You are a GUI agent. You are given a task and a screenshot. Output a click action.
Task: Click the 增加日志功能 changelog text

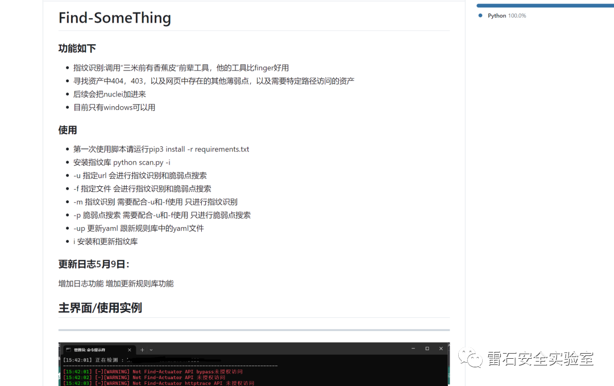click(116, 283)
